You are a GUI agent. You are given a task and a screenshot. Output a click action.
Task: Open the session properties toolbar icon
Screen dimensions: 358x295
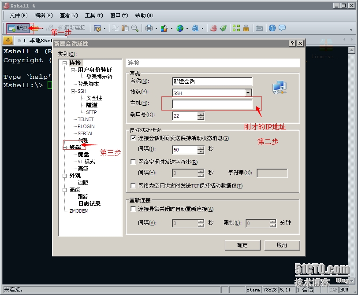pyautogui.click(x=97, y=28)
